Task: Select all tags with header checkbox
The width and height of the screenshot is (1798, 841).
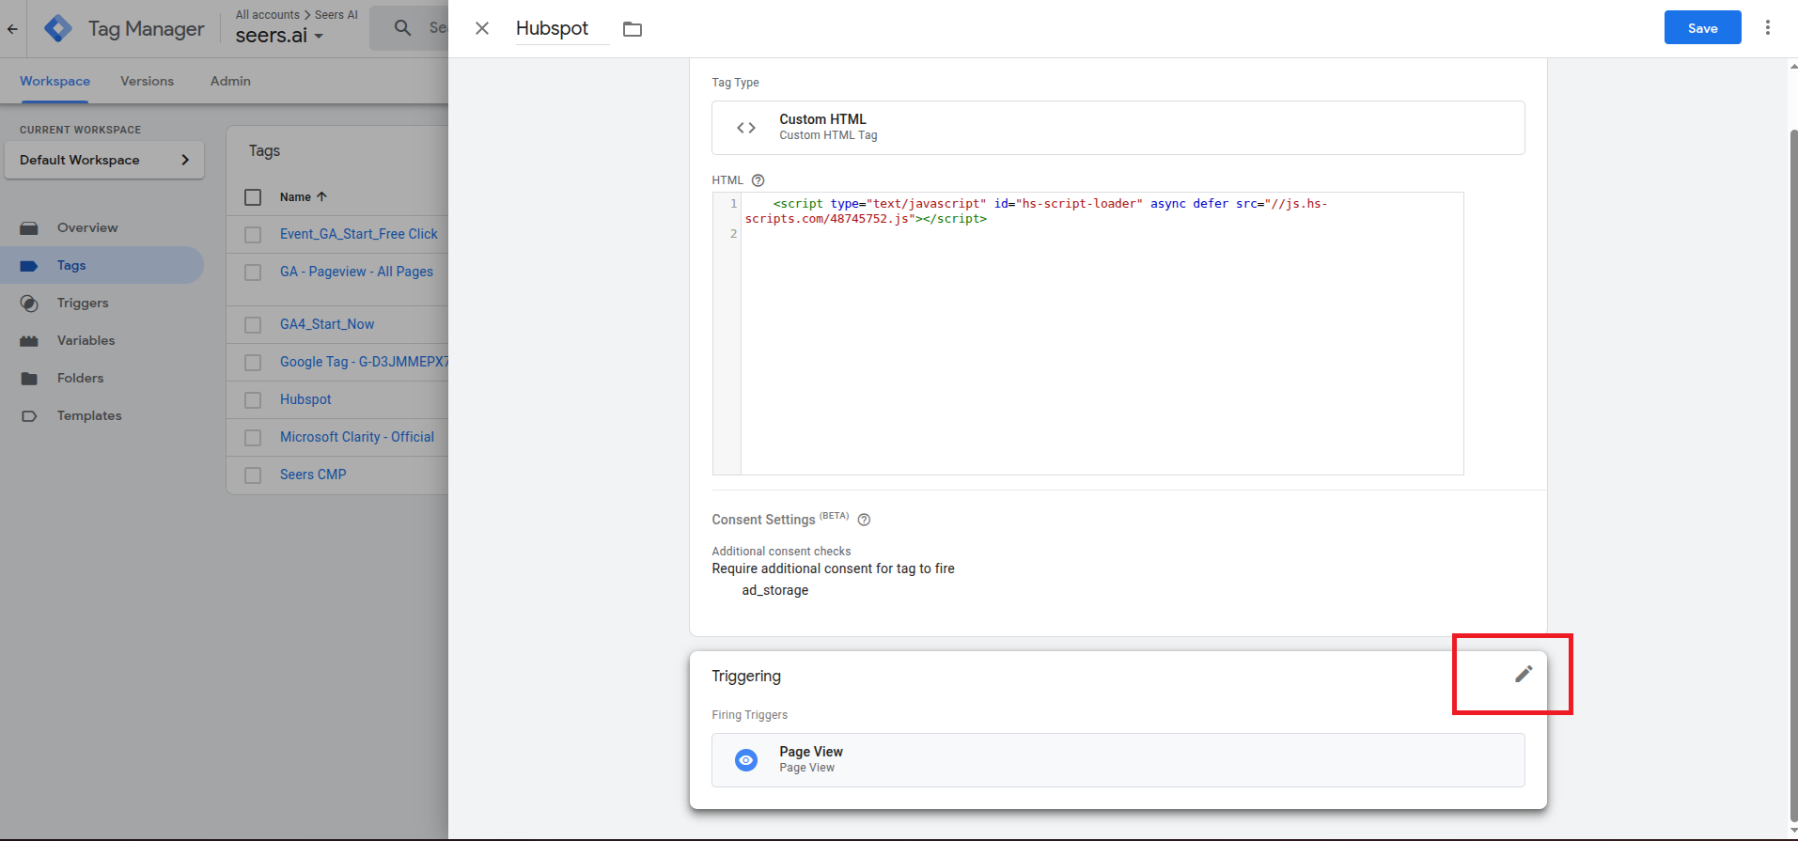Action: tap(253, 197)
